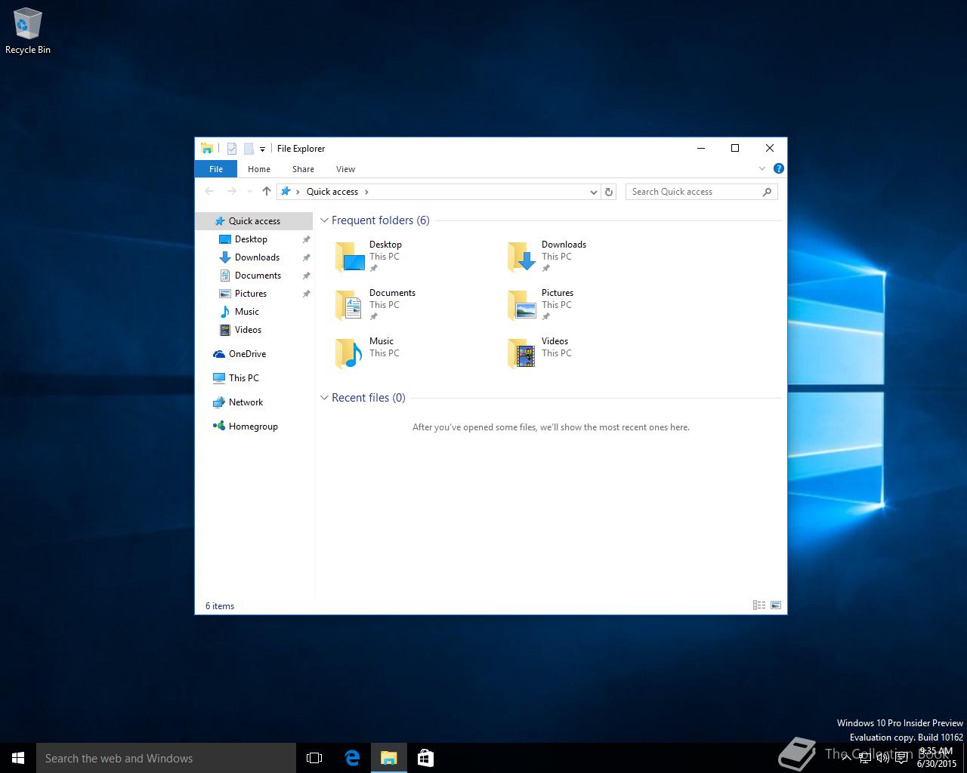Open the address bar history dropdown
The width and height of the screenshot is (967, 773).
[593, 192]
